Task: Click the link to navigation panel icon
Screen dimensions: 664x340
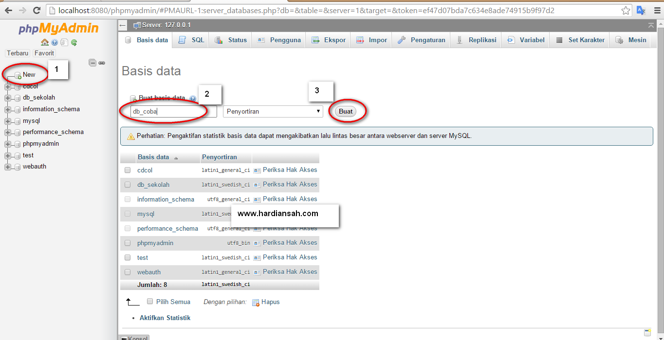Action: [102, 63]
